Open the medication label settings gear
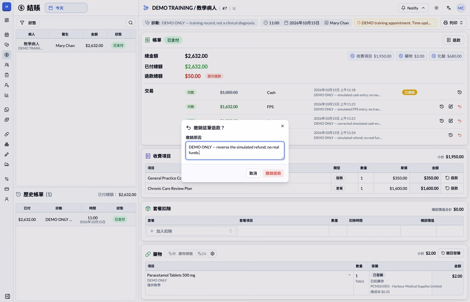The height and width of the screenshot is (302, 470). pyautogui.click(x=213, y=254)
